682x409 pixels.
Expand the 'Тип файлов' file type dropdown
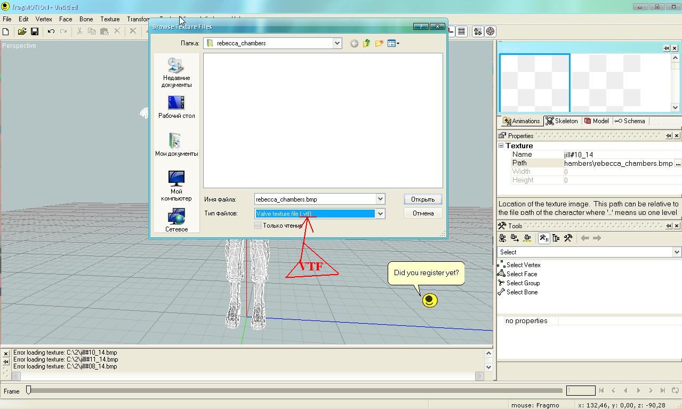point(380,213)
